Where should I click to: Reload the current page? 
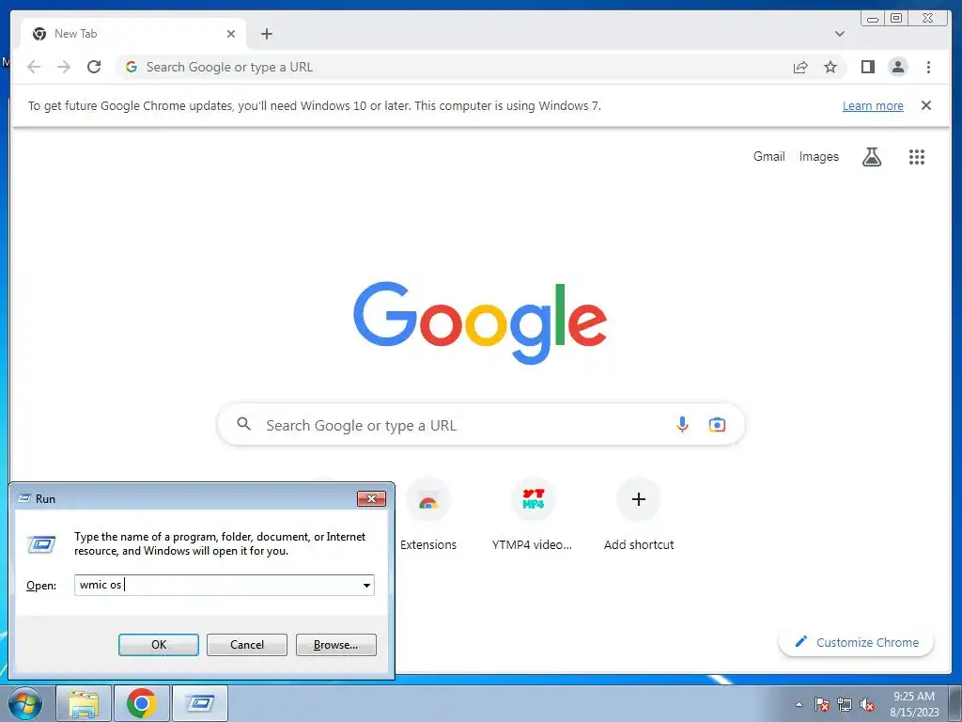[94, 67]
